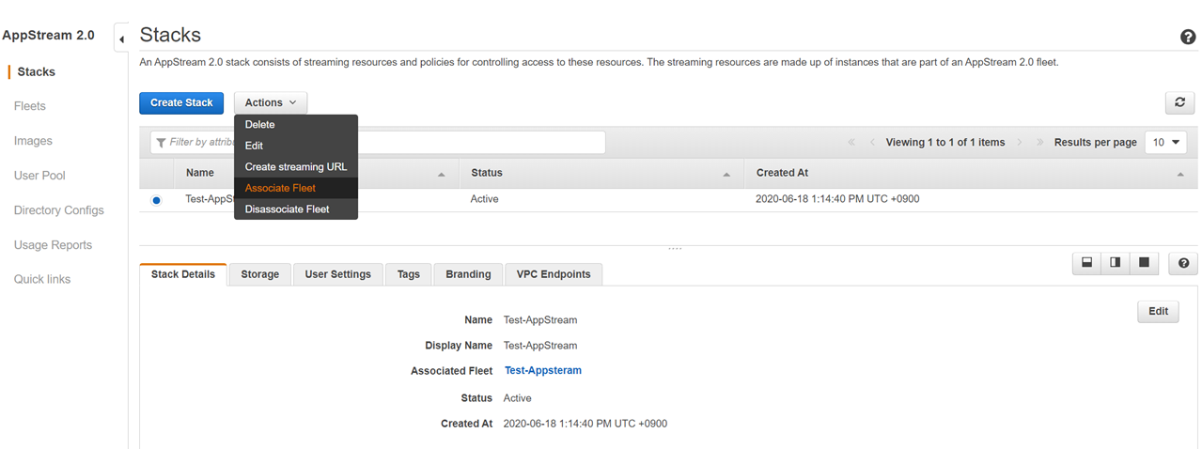
Task: Open Fleets in the sidebar
Action: click(x=30, y=106)
